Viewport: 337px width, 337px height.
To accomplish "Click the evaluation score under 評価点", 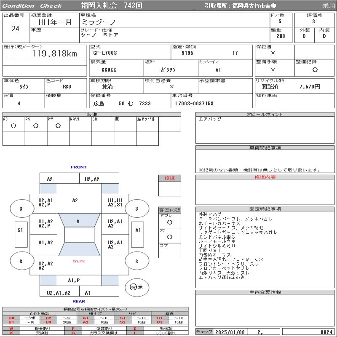I will (x=313, y=21).
